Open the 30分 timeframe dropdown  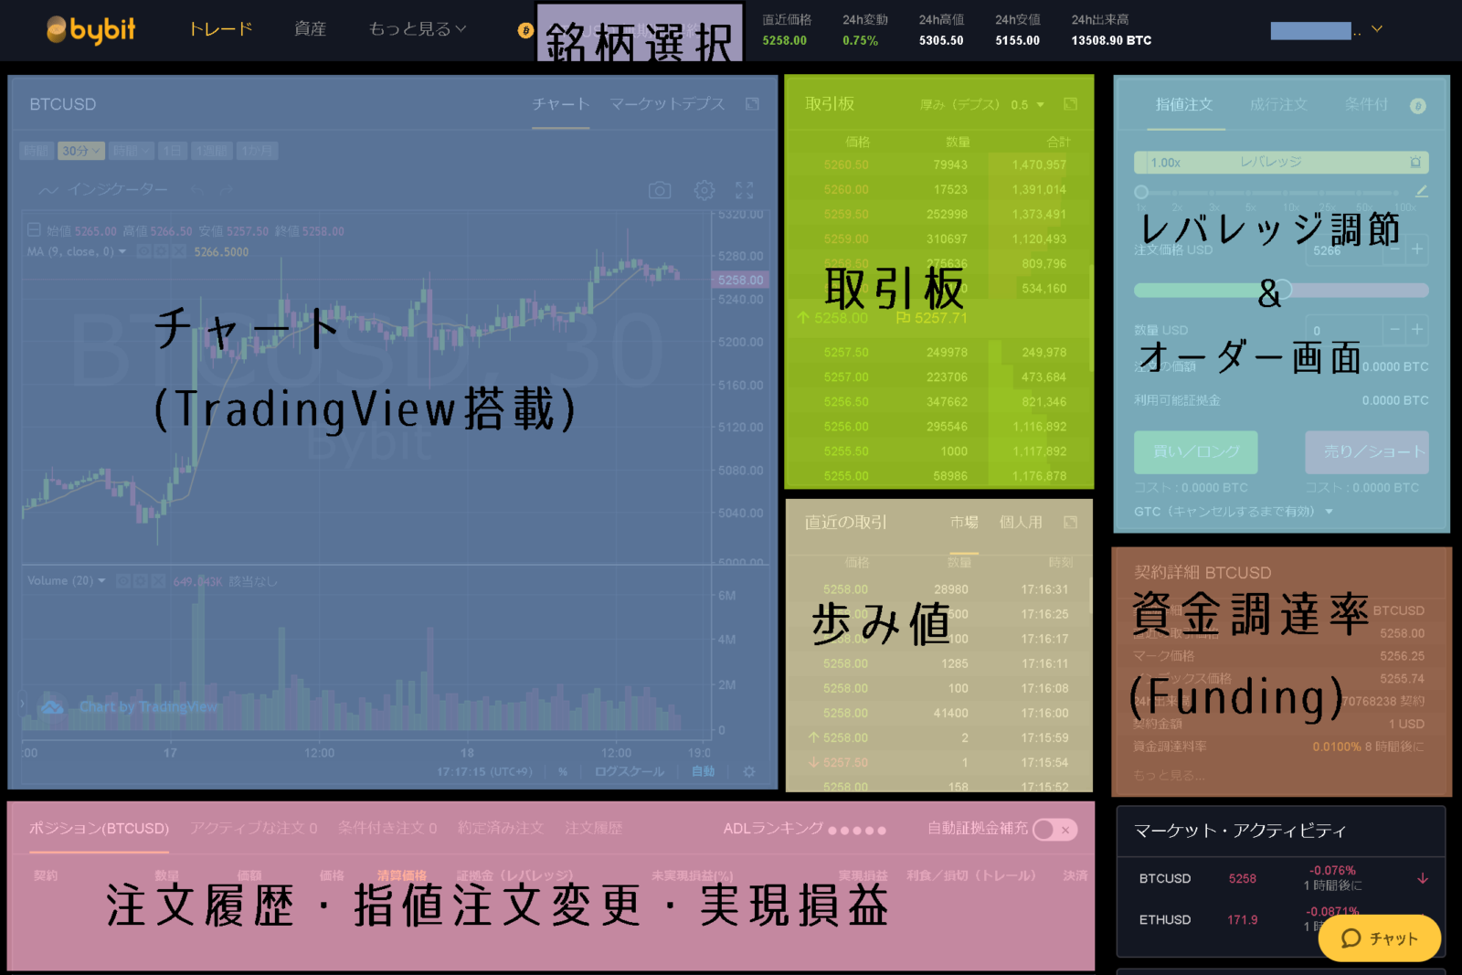click(x=80, y=151)
